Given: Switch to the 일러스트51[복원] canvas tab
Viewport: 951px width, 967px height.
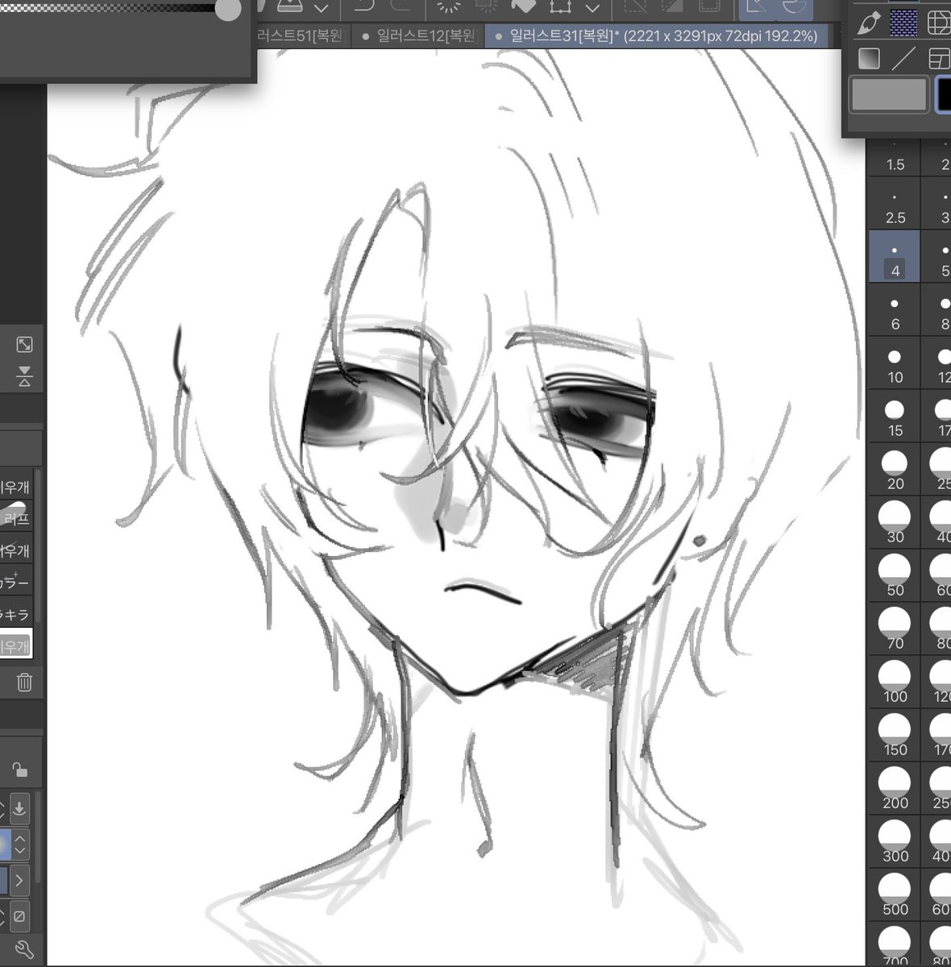Looking at the screenshot, I should pyautogui.click(x=304, y=36).
